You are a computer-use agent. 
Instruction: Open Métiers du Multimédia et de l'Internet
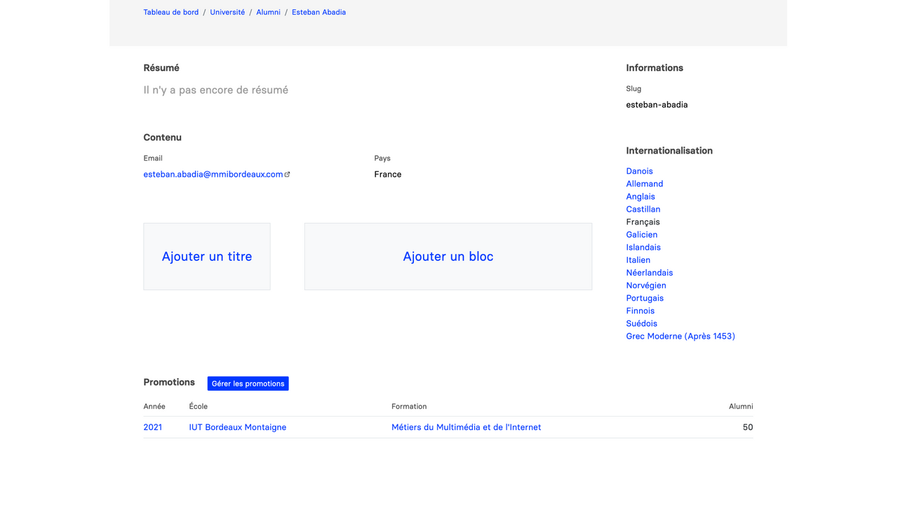(466, 427)
